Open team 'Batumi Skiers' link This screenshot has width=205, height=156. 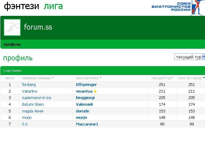[x=33, y=104]
